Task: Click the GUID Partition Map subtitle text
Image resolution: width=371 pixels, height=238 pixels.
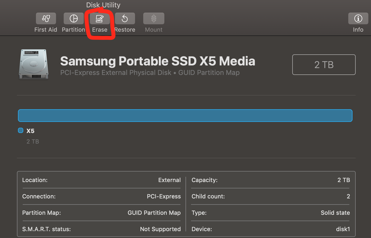Action: click(209, 73)
